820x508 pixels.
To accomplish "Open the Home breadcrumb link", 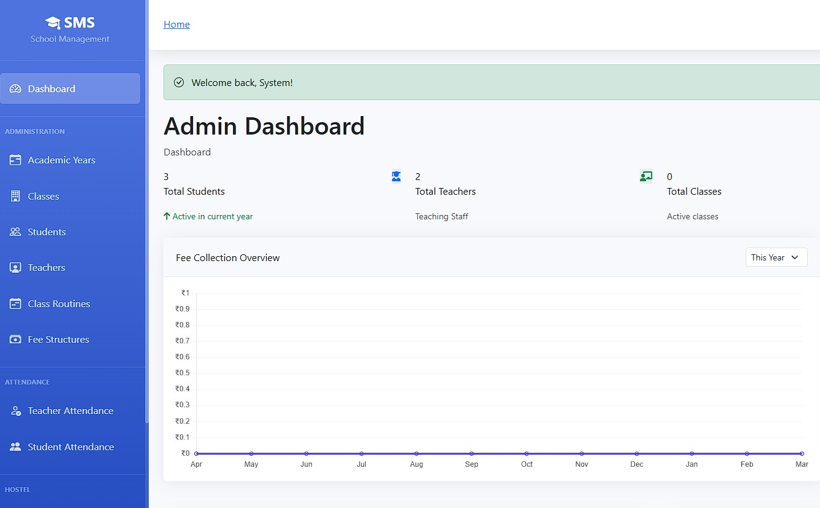I will (x=176, y=25).
